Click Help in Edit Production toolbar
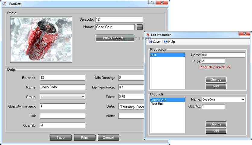This screenshot has width=252, height=145. click(169, 42)
